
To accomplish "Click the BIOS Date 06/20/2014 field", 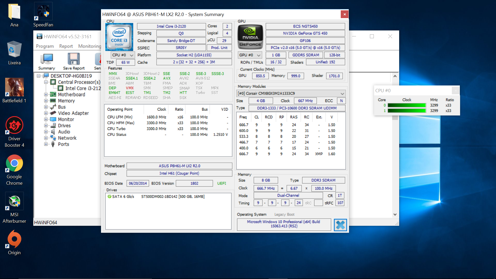I will 138,183.
